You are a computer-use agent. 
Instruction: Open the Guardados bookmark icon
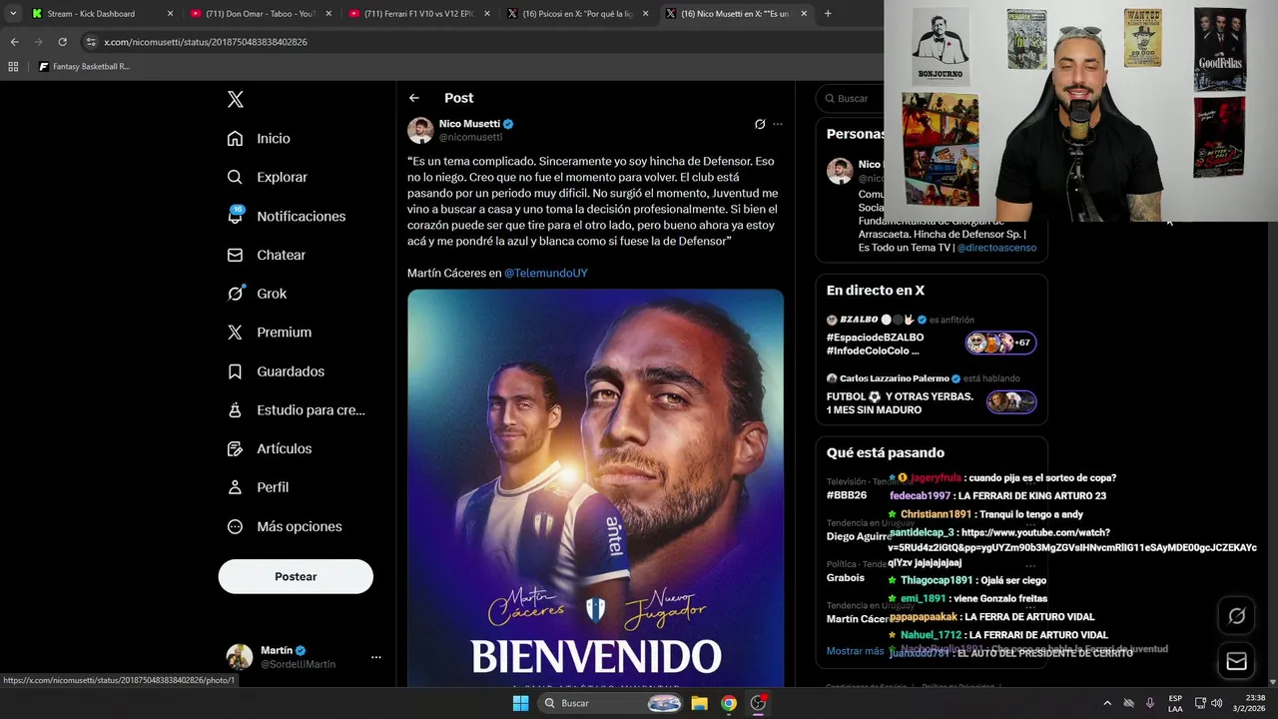click(235, 371)
